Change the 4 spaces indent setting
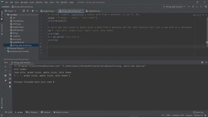Image resolution: width=208 pixels, height=117 pixels. click(189, 115)
